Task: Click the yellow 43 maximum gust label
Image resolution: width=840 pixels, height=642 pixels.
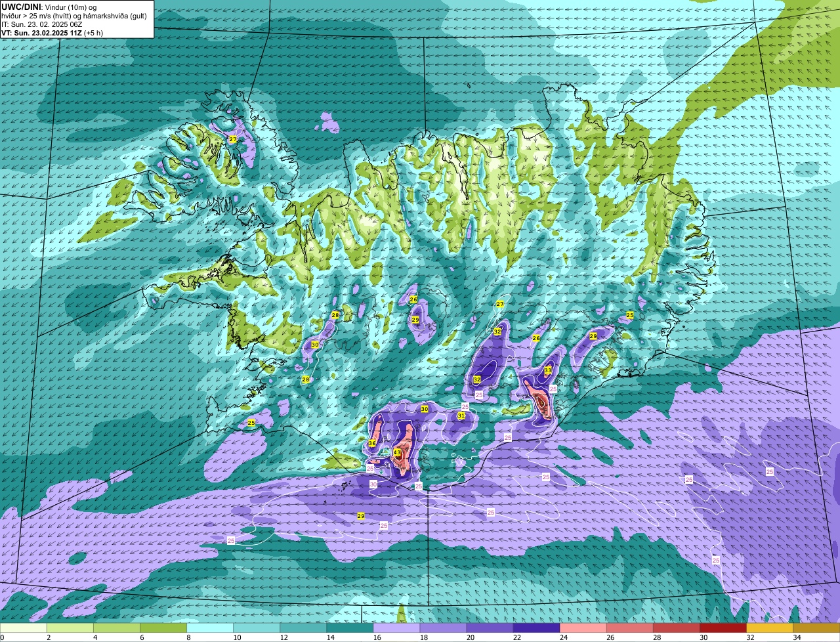Action: point(397,453)
